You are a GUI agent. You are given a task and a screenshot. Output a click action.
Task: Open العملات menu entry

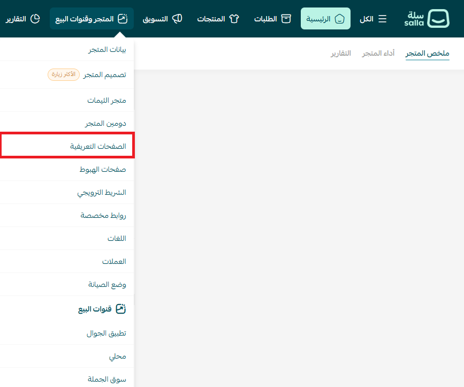[x=67, y=261]
